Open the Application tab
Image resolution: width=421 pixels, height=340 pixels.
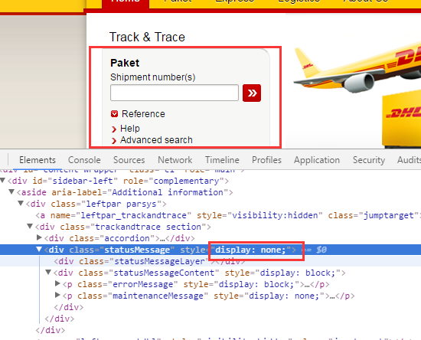pos(317,160)
